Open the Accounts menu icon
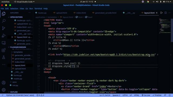This screenshot has width=173, height=97. click(4, 83)
